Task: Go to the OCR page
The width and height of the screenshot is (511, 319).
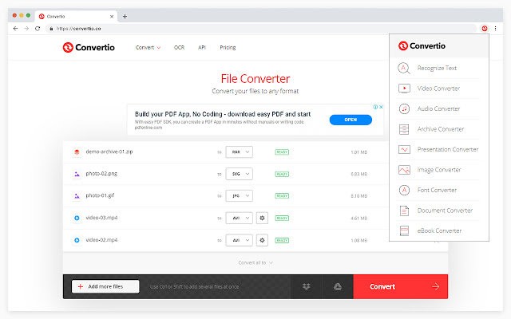Action: pyautogui.click(x=179, y=47)
